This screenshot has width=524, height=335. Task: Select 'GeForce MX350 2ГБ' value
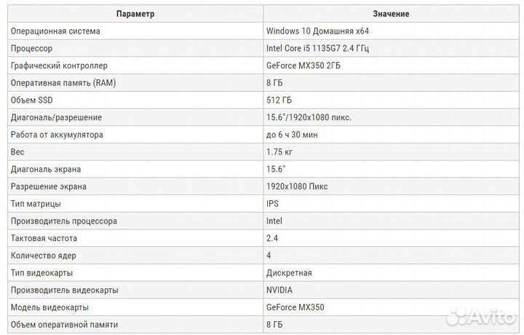pyautogui.click(x=303, y=66)
